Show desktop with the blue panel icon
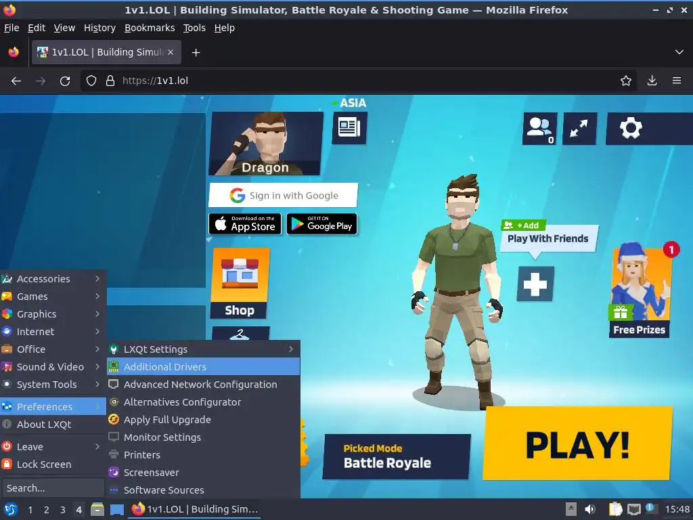The height and width of the screenshot is (520, 693). pyautogui.click(x=117, y=509)
